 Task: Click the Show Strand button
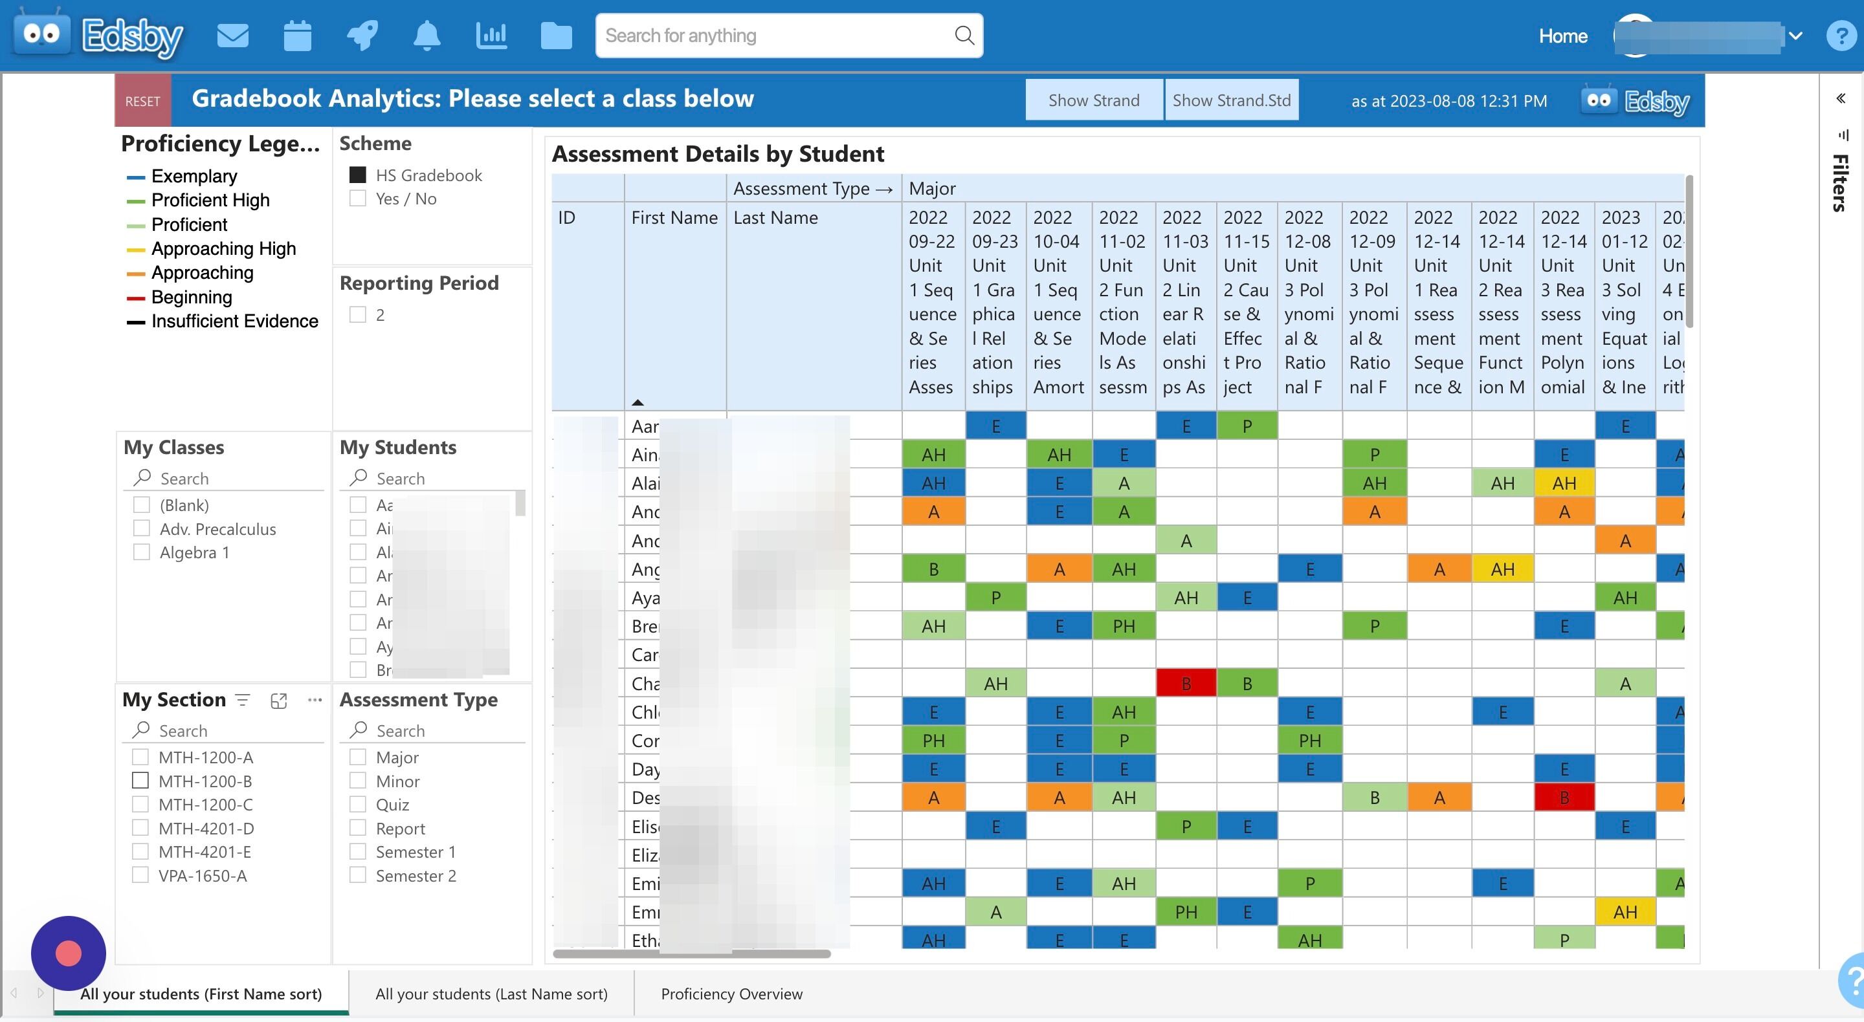(1093, 100)
